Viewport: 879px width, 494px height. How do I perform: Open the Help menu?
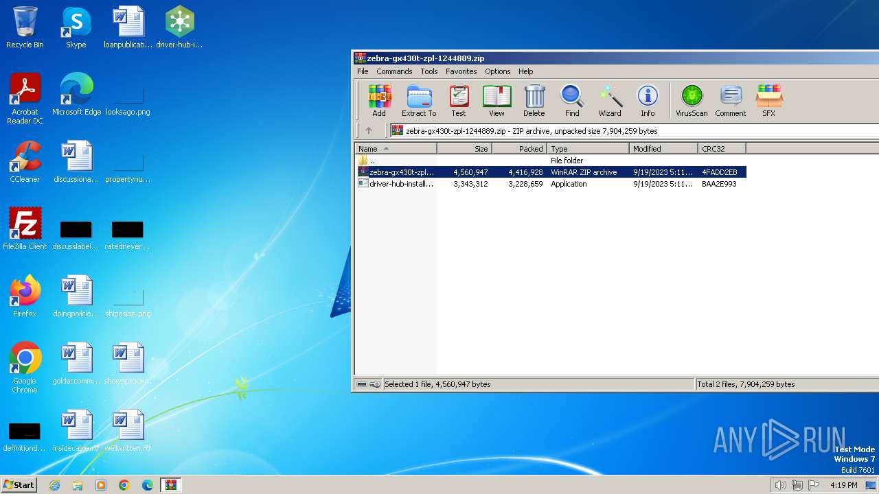tap(526, 71)
